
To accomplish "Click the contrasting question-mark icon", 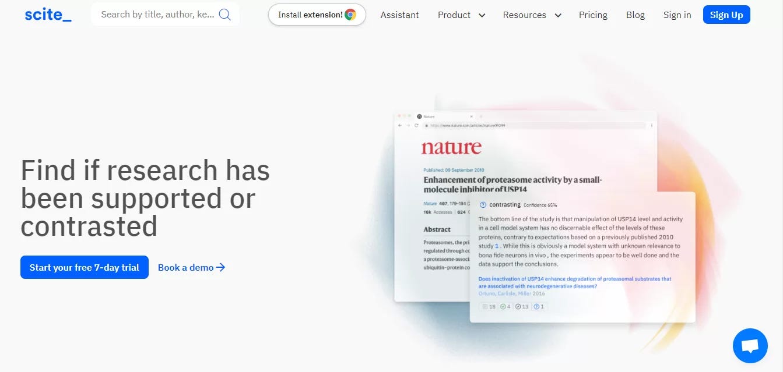I will point(483,205).
